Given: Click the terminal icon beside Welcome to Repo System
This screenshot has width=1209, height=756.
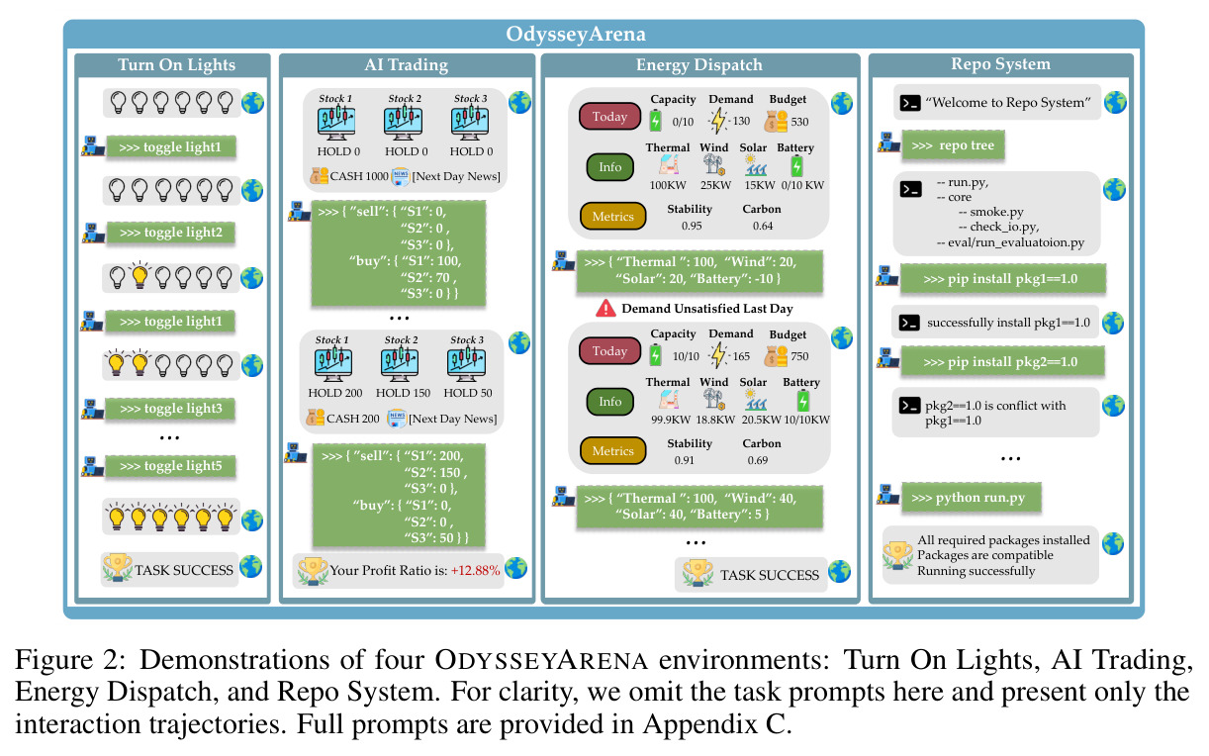Looking at the screenshot, I should (x=910, y=102).
